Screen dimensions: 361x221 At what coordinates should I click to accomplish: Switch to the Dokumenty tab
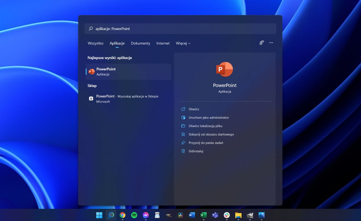140,43
